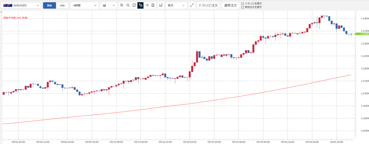Enable the トラリピを表示 checkbox
The height and width of the screenshot is (144, 369).
click(x=243, y=3)
